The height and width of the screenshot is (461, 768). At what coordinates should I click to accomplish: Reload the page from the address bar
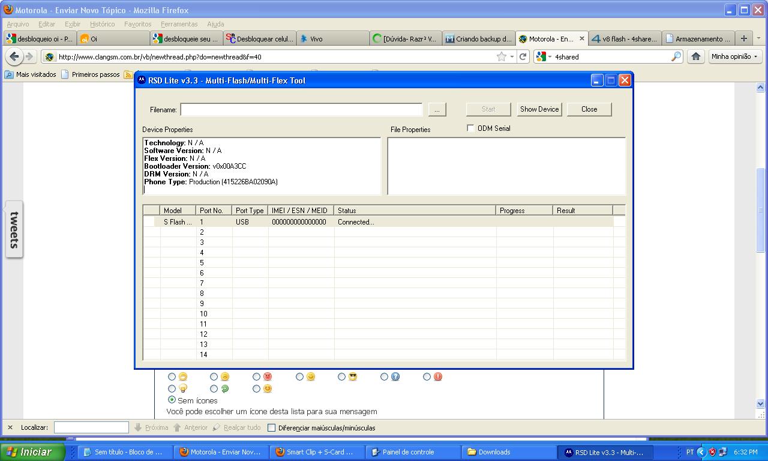click(523, 56)
